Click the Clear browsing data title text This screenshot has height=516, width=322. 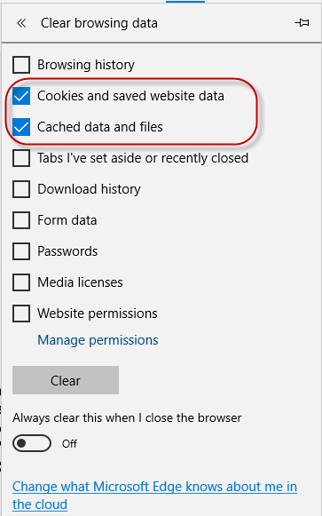pyautogui.click(x=99, y=23)
